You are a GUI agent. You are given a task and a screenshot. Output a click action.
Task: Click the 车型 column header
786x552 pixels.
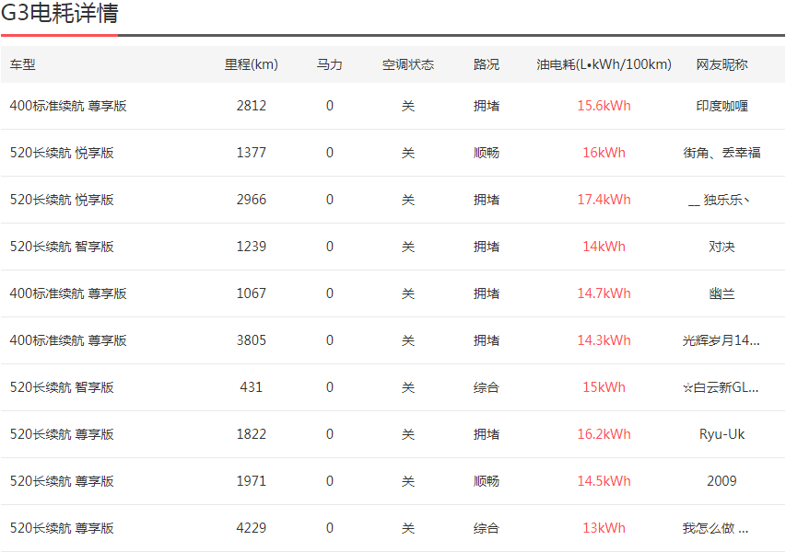point(23,64)
